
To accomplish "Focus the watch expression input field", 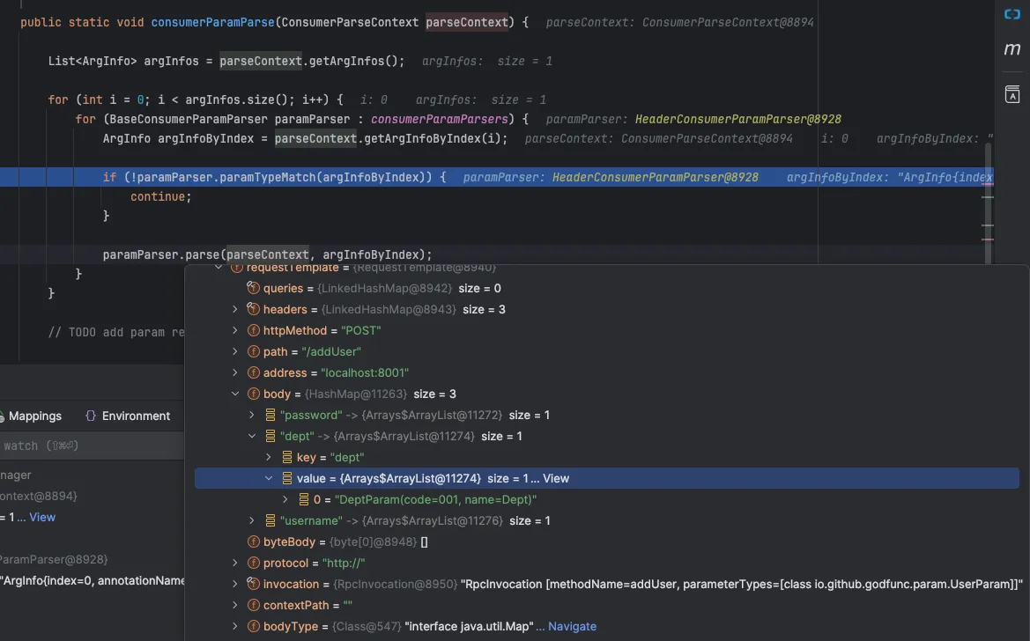I will [x=92, y=446].
